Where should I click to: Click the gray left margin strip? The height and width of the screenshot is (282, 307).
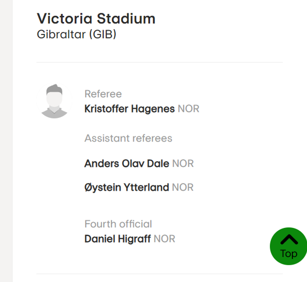tap(6, 141)
